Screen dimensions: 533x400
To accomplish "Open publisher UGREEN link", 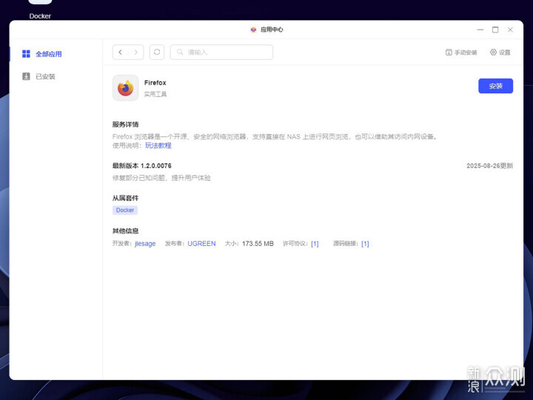I will (201, 244).
